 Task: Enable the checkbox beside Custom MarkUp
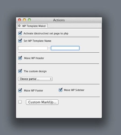[20, 102]
